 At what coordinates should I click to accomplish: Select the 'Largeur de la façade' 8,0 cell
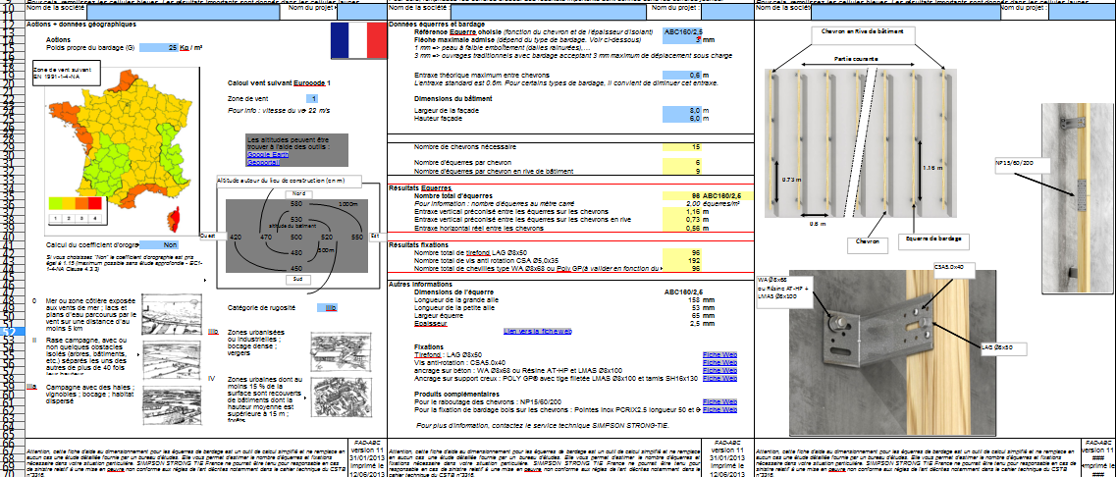(682, 111)
